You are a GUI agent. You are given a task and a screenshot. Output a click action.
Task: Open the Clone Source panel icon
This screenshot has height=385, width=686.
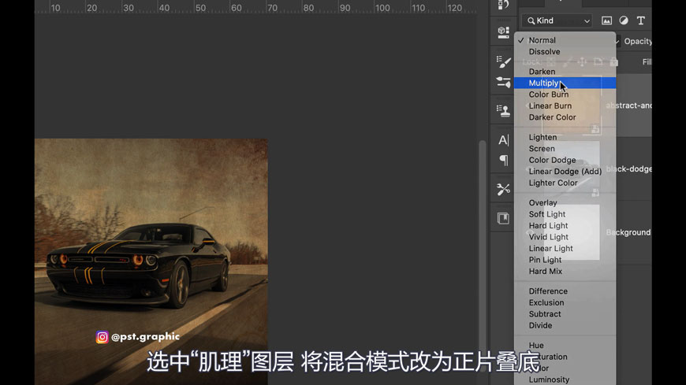(x=503, y=110)
